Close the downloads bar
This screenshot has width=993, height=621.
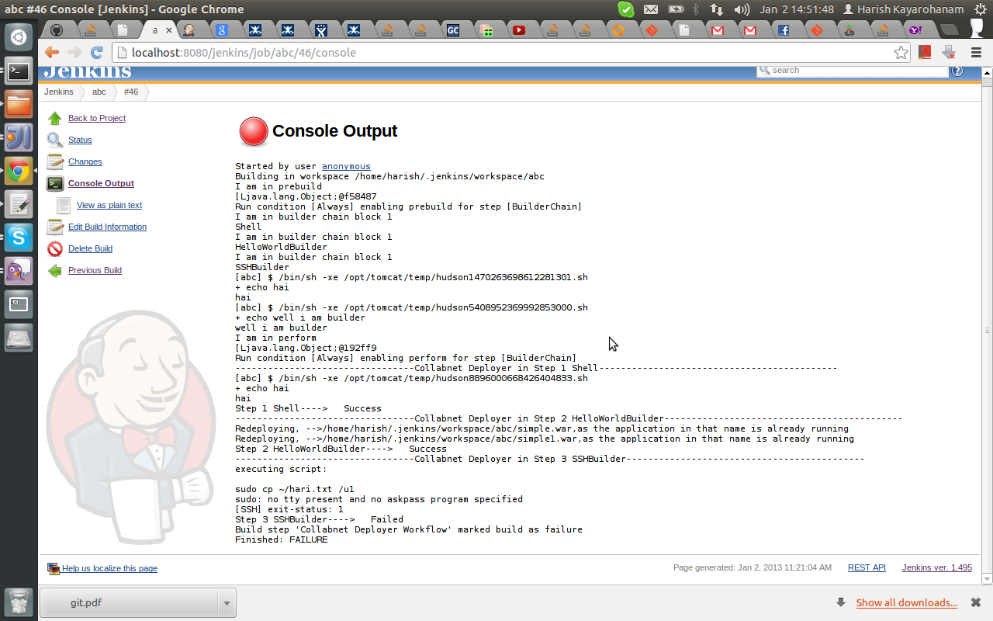point(977,602)
